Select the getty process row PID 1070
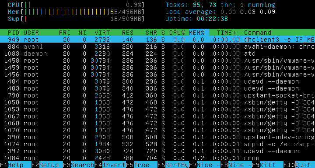Screen dimensions: 315x168 pos(157,130)
